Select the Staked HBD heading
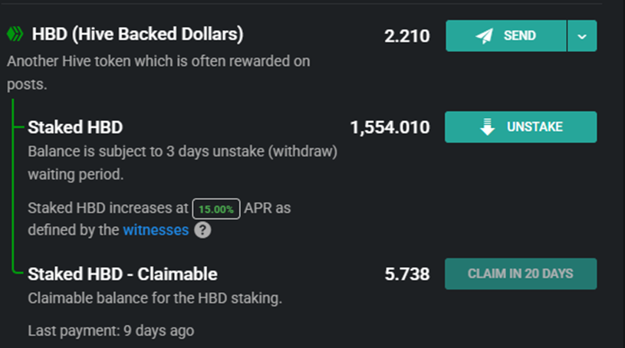The height and width of the screenshot is (348, 625). (75, 127)
